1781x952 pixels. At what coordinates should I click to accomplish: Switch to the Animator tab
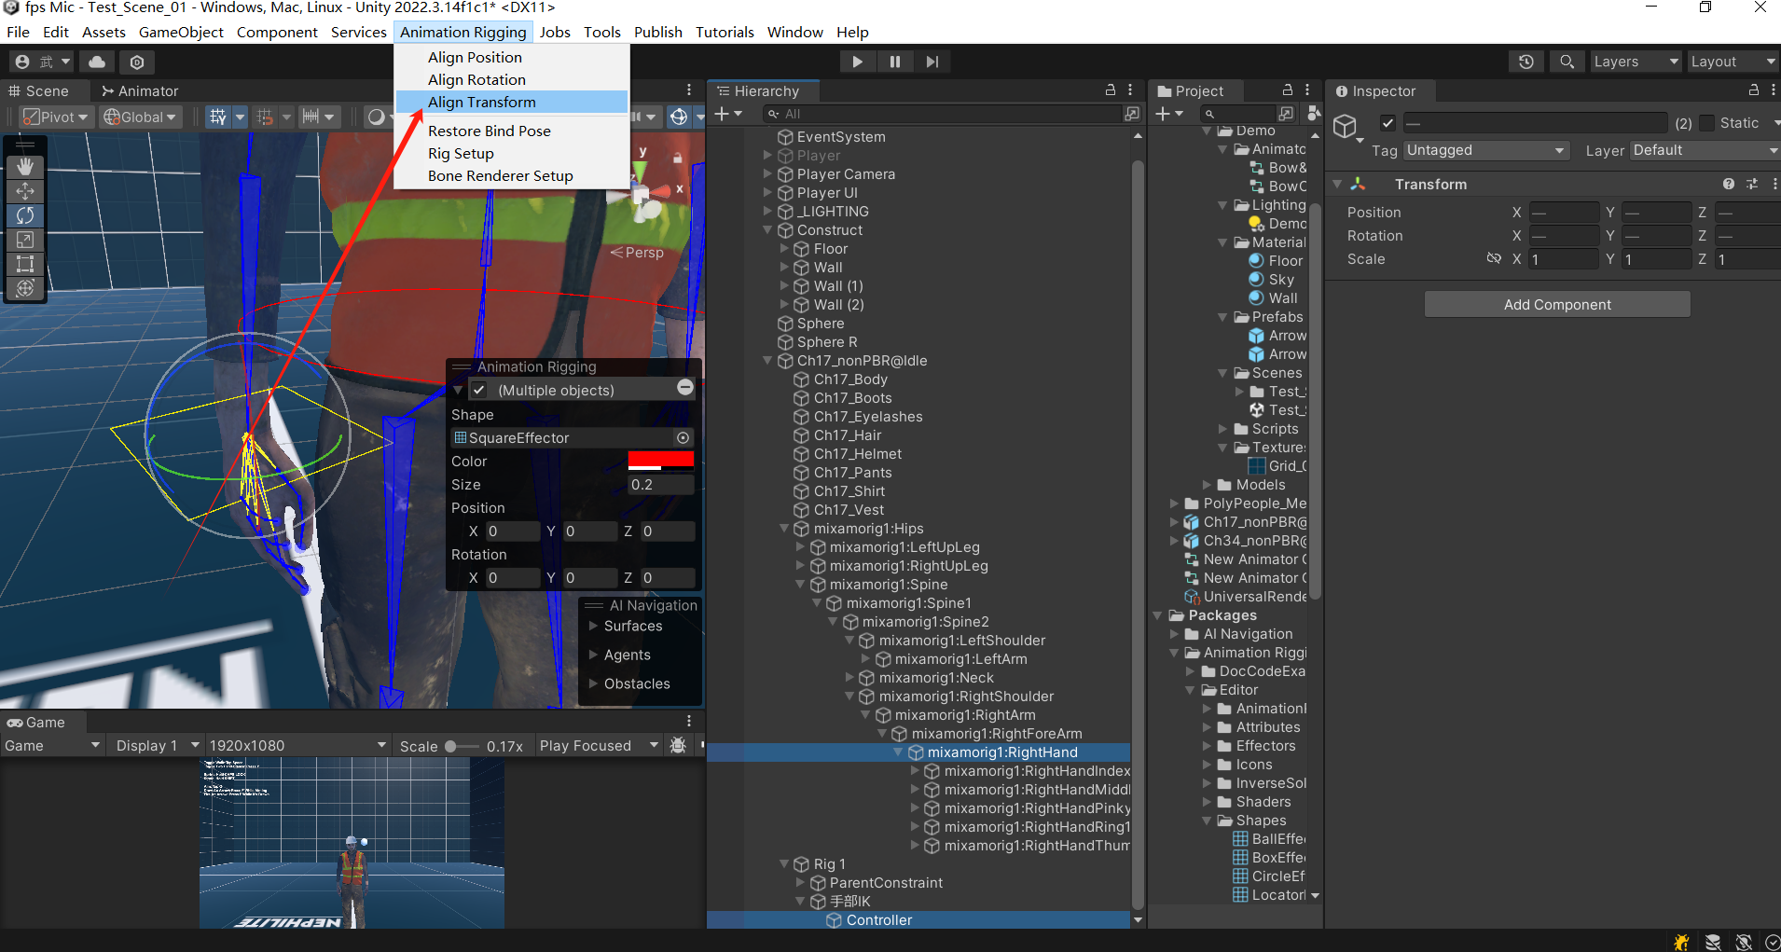click(x=140, y=90)
